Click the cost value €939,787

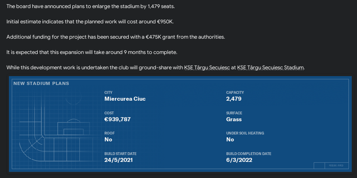coord(117,119)
